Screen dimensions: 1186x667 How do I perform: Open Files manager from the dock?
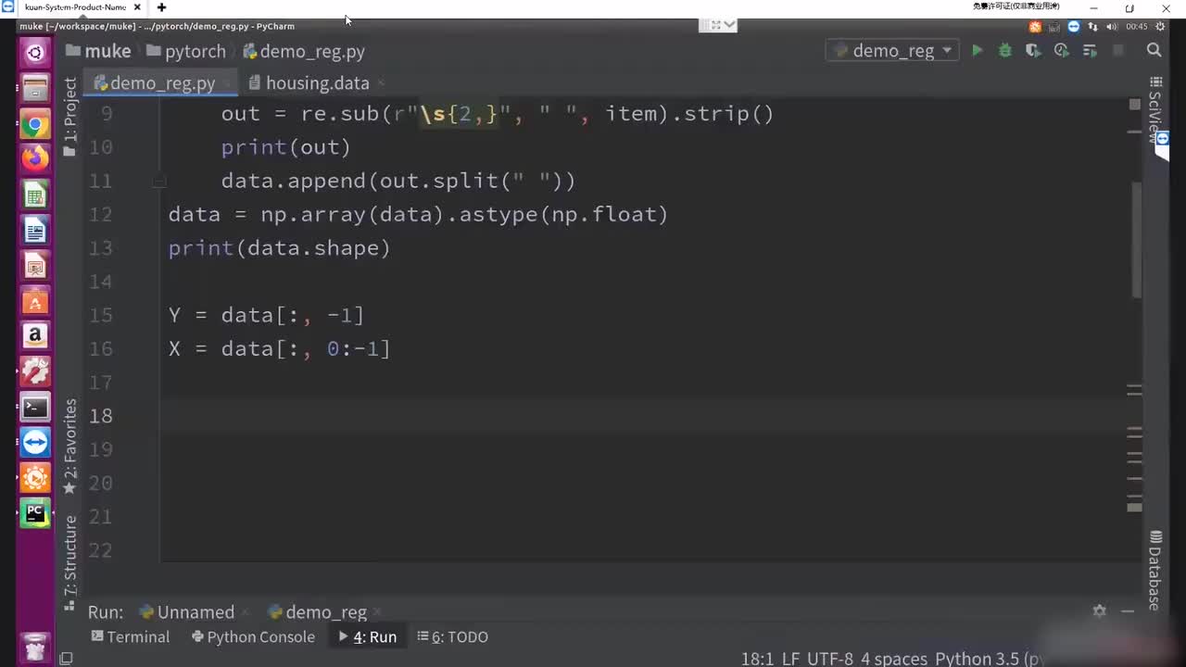coord(35,89)
